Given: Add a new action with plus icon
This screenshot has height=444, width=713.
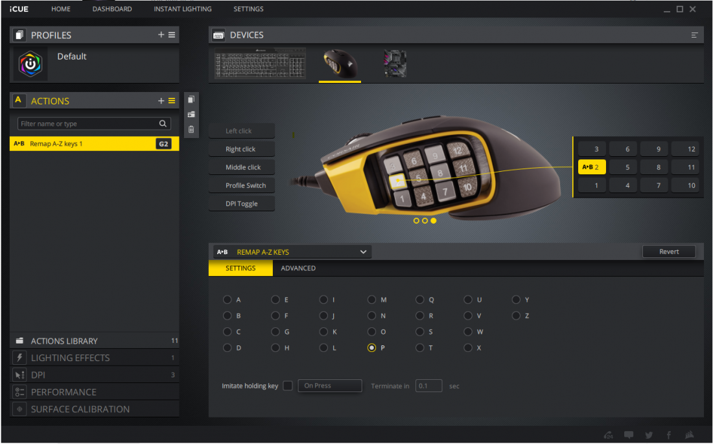Looking at the screenshot, I should (161, 100).
